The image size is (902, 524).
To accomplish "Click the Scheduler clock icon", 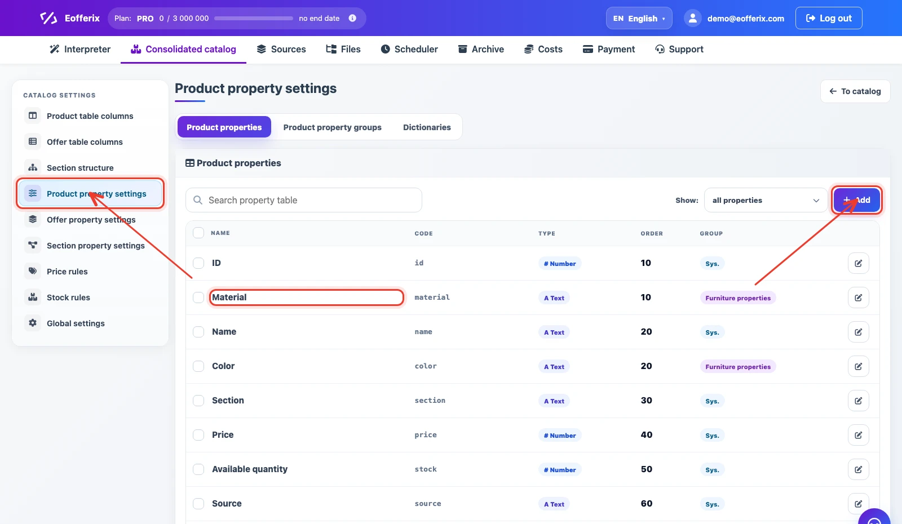I will click(386, 49).
